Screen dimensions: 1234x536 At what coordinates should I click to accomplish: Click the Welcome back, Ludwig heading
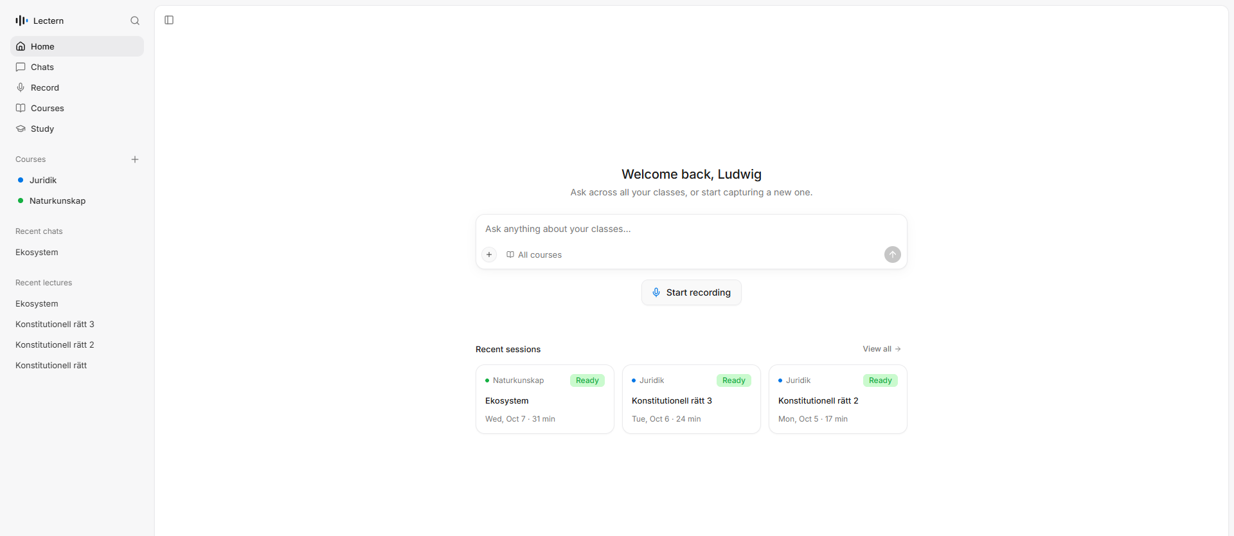click(692, 174)
